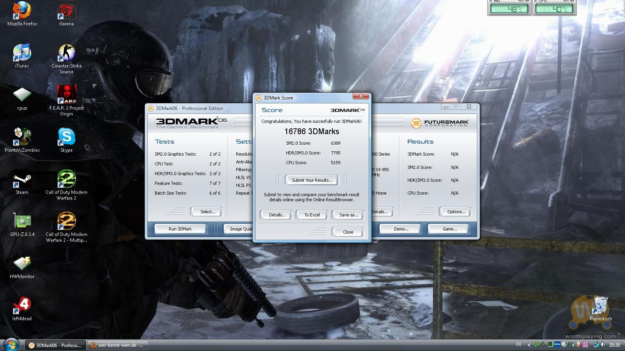
Task: Click the ICQ flower tray icon
Action: tap(536, 344)
